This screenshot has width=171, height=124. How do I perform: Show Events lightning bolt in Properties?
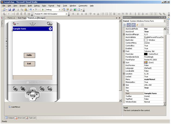[x=137, y=25]
